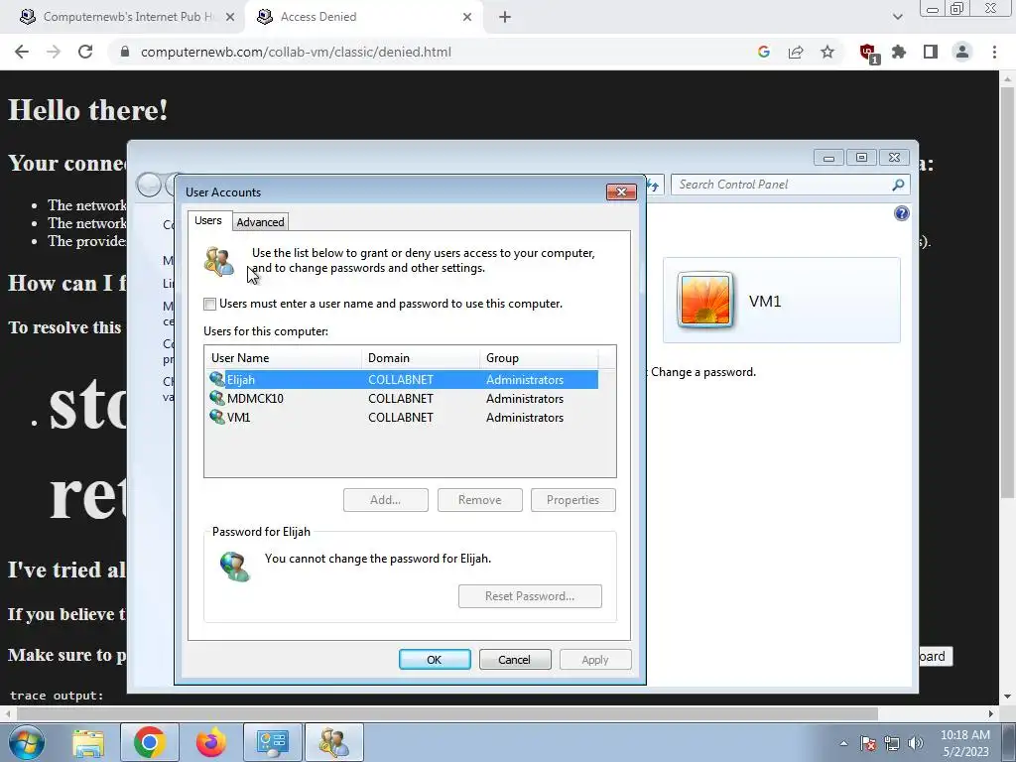Open a new Chrome tab
Image resolution: width=1016 pixels, height=762 pixels.
505,17
